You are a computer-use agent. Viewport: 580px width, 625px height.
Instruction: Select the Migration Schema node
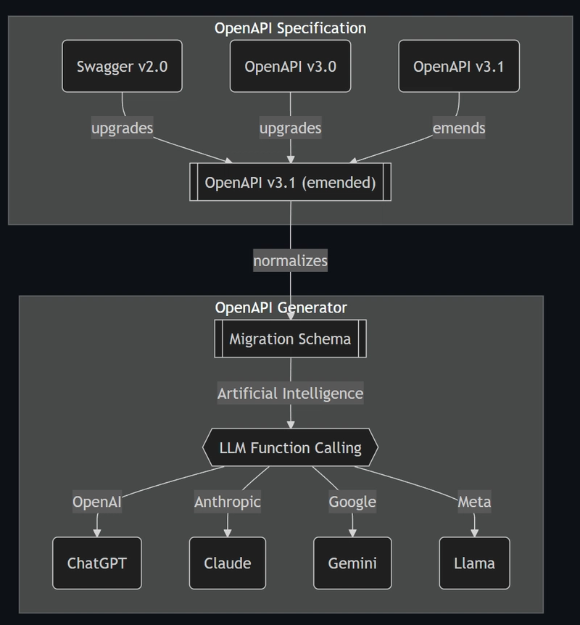click(290, 339)
